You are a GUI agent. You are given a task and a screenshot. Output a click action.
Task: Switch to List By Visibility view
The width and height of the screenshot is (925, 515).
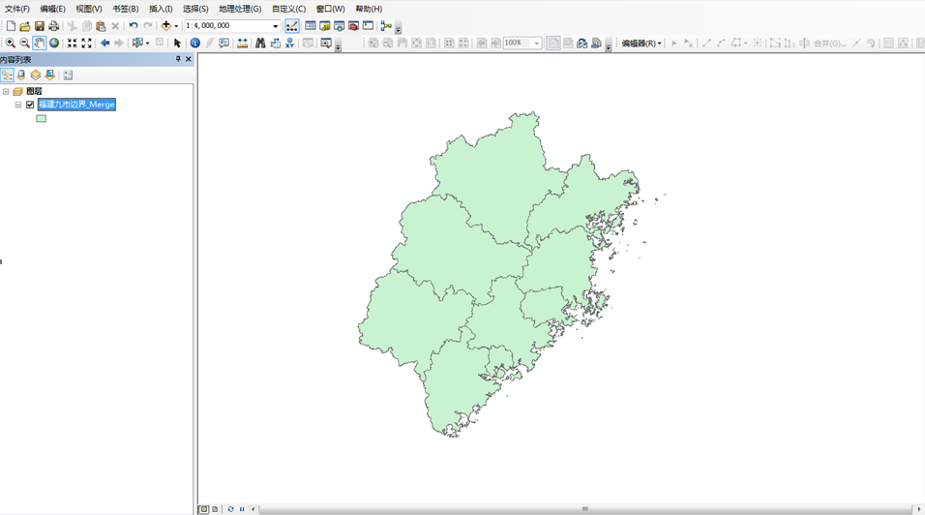click(36, 75)
